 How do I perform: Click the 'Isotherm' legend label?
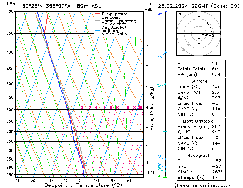pyautogui.click(x=110, y=31)
